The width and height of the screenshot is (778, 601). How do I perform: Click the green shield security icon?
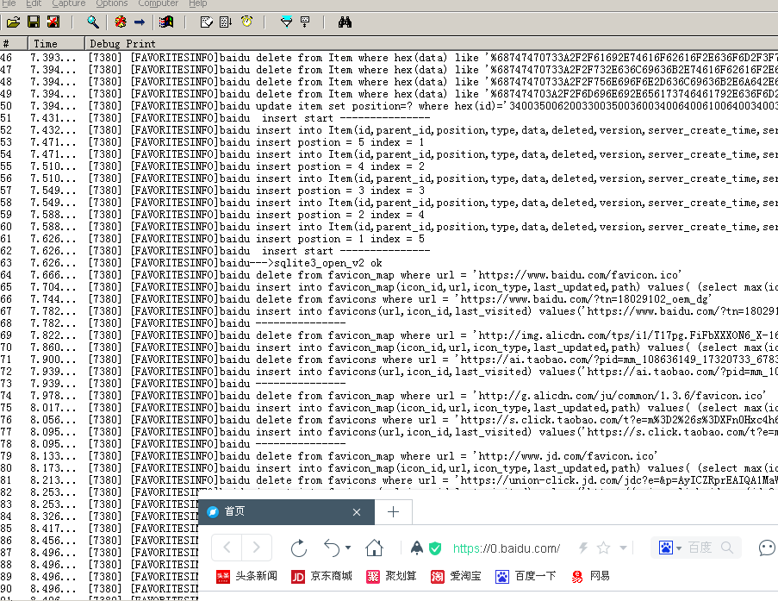(435, 548)
